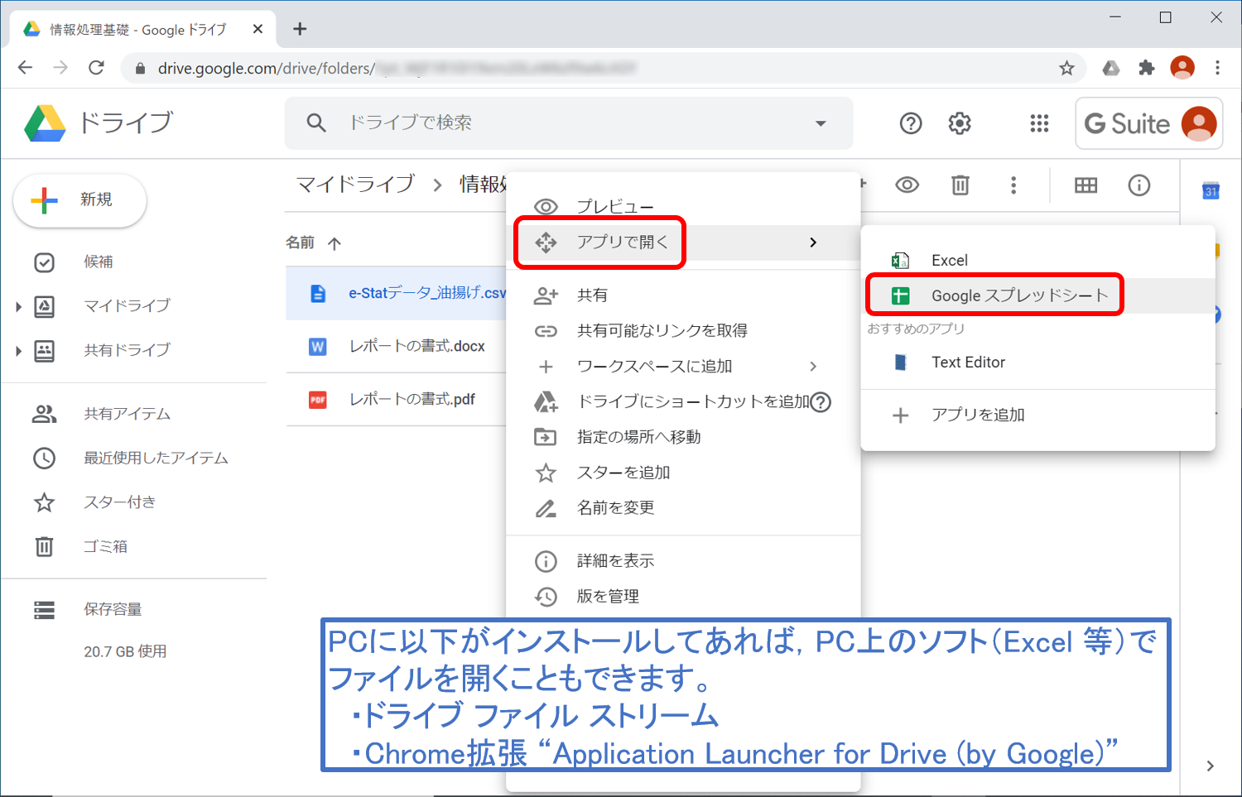Image resolution: width=1242 pixels, height=797 pixels.
Task: Click the document icon of e-Stat csv file
Action: [x=318, y=293]
